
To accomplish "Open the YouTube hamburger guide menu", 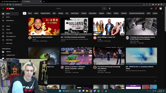I will point(3,9).
